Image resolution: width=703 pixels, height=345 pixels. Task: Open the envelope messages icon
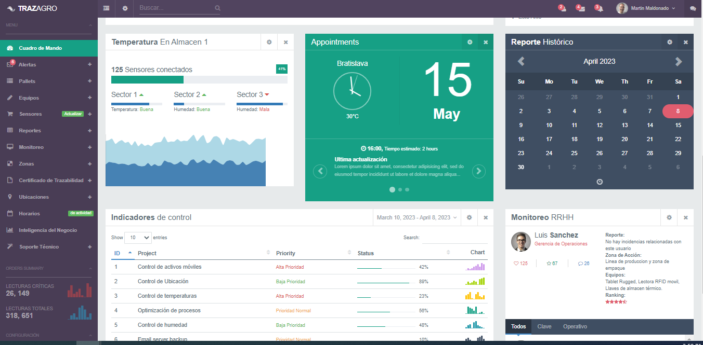[581, 8]
